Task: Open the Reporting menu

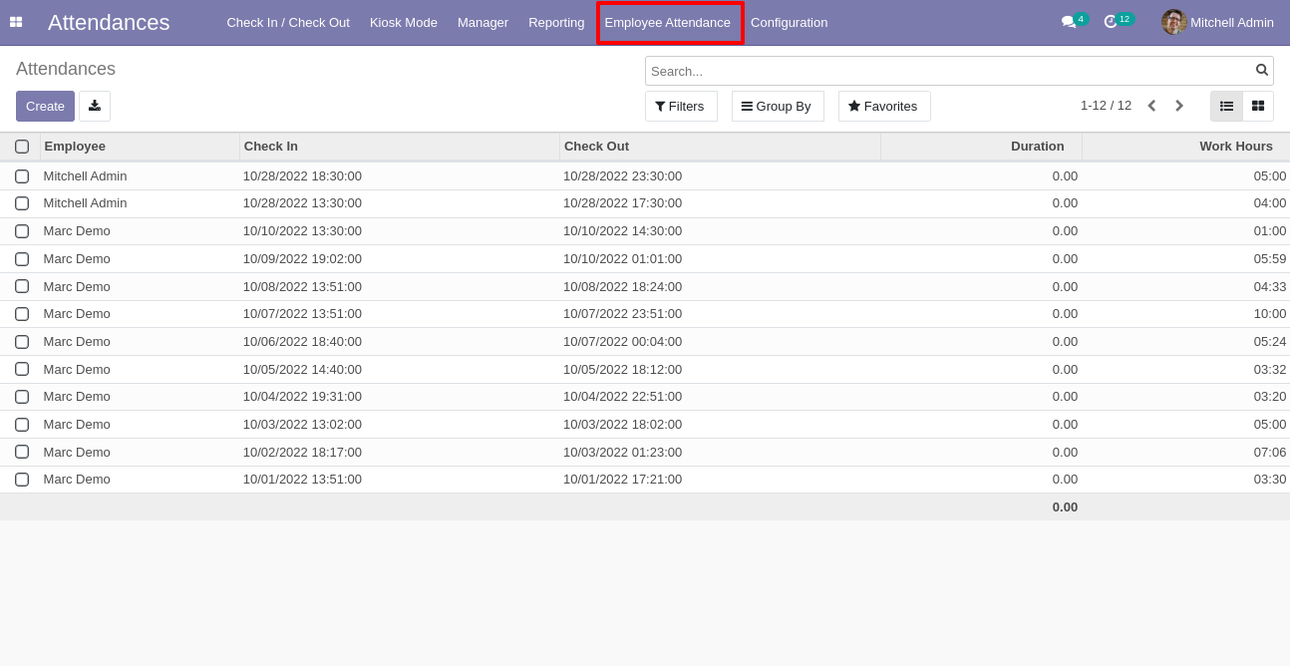Action: [556, 22]
